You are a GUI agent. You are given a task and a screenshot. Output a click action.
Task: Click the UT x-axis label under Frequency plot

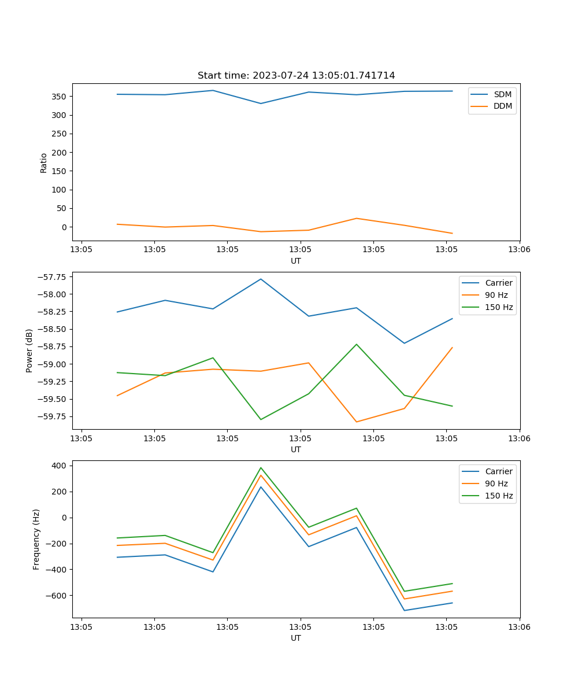coord(296,638)
